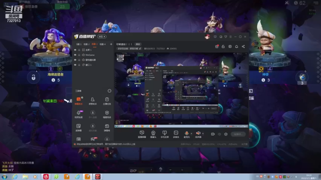Open the skin shirt icon menu
This screenshot has width=321, height=180.
(226, 37)
